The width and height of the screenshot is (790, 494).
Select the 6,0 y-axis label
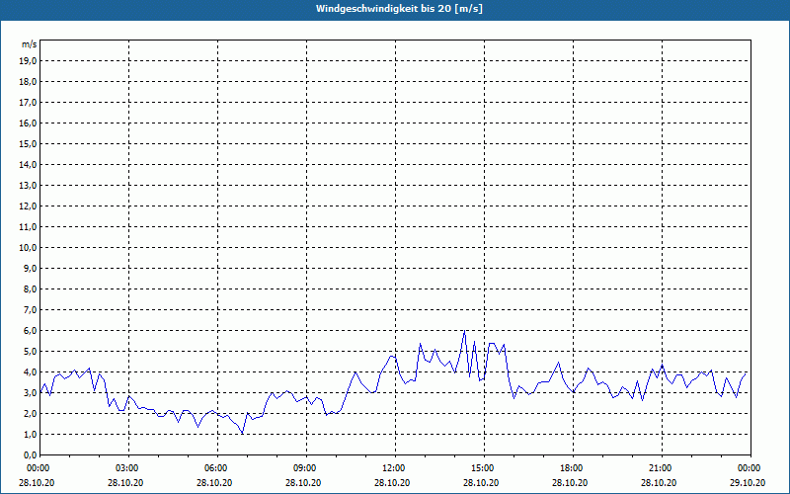coord(31,331)
